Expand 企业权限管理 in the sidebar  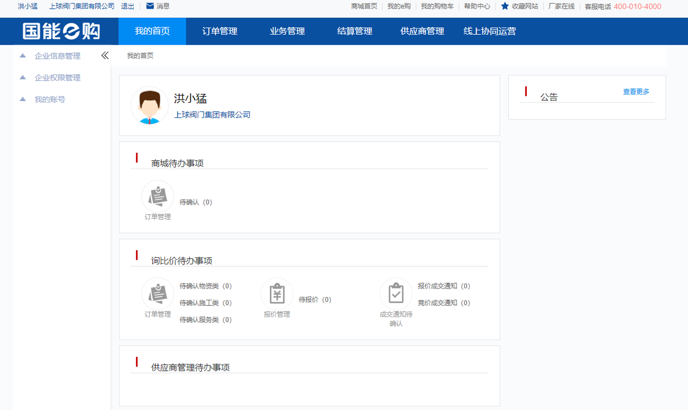click(x=57, y=78)
